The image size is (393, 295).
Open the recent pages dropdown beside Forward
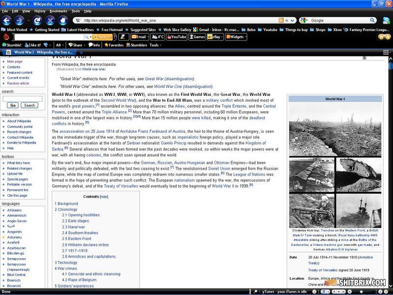(28, 21)
